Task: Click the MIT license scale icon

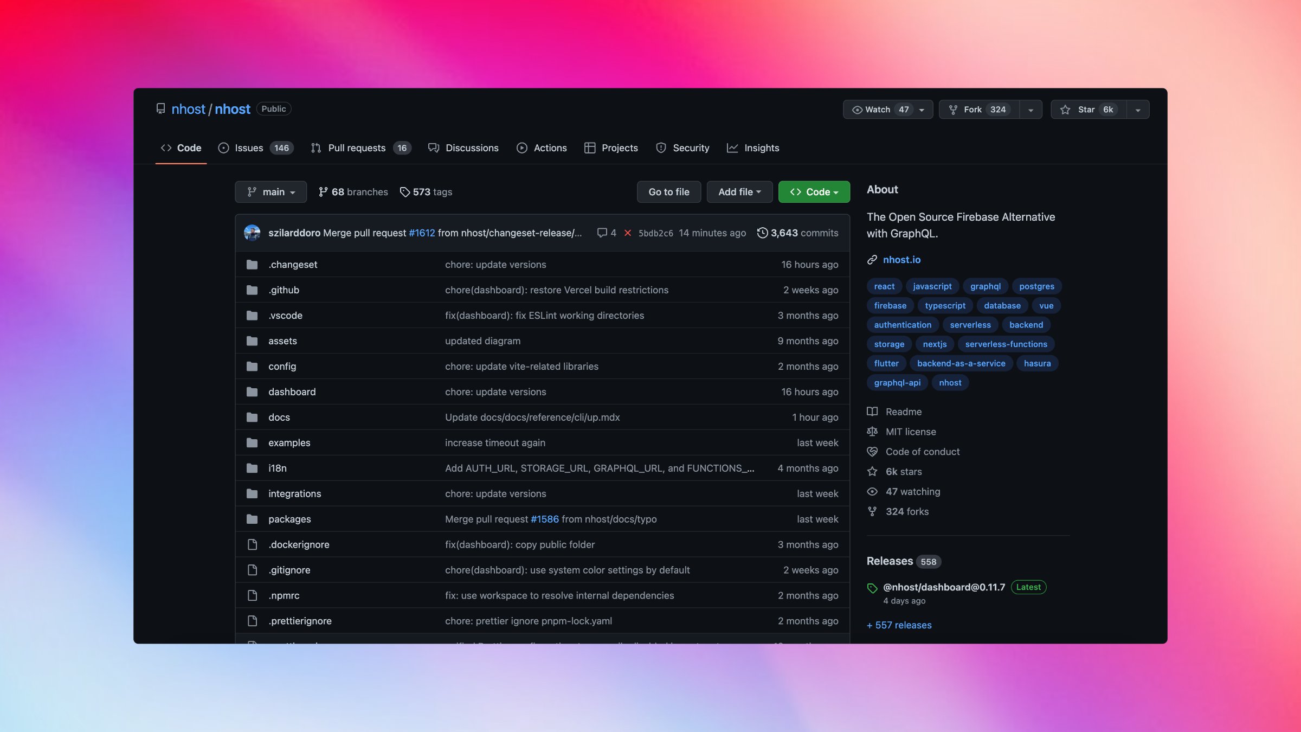Action: point(872,432)
